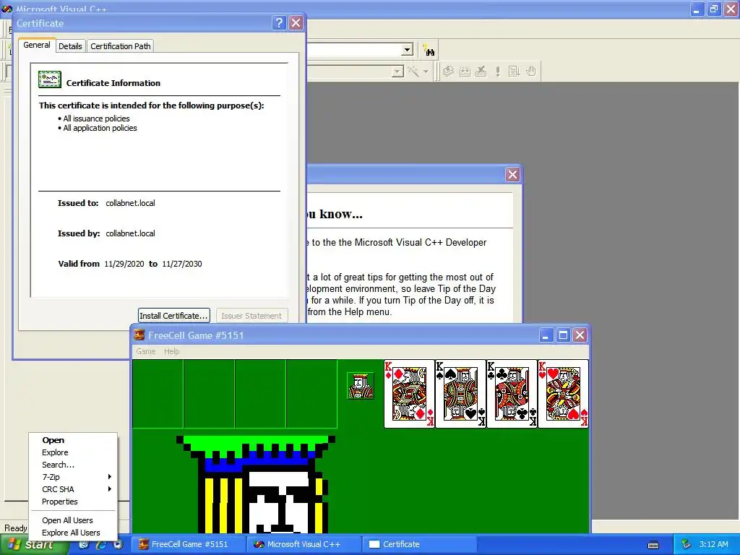740x555 pixels.
Task: Choose Properties in the context menu
Action: 73,502
